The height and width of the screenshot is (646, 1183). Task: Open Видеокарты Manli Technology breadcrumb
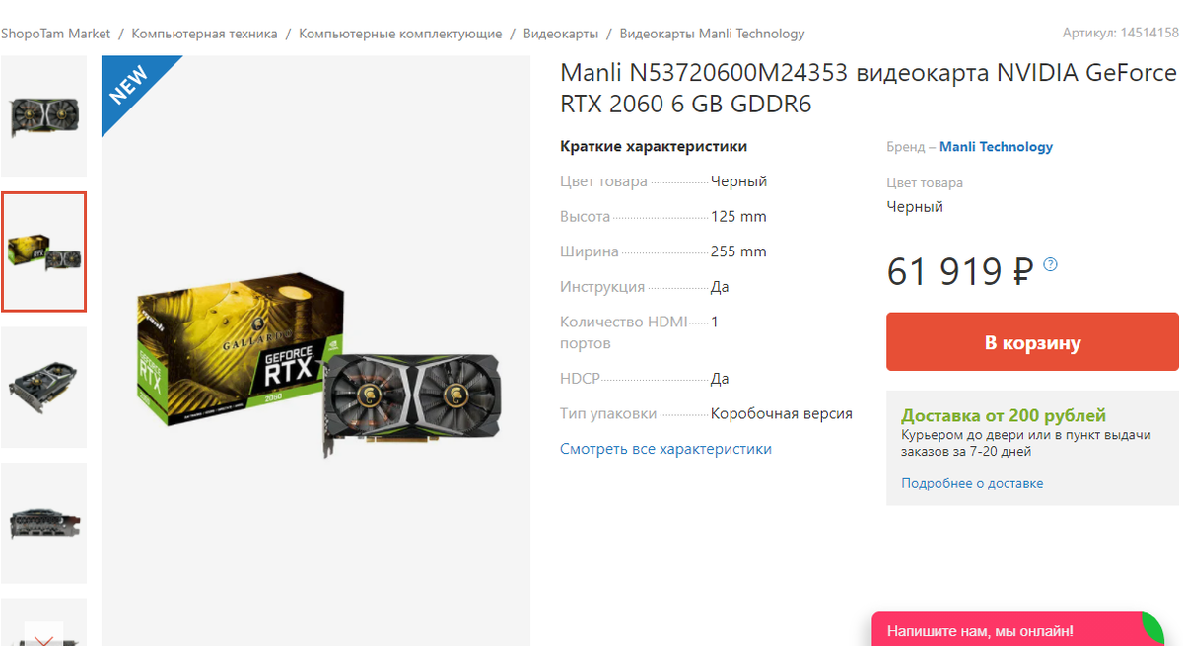click(712, 34)
